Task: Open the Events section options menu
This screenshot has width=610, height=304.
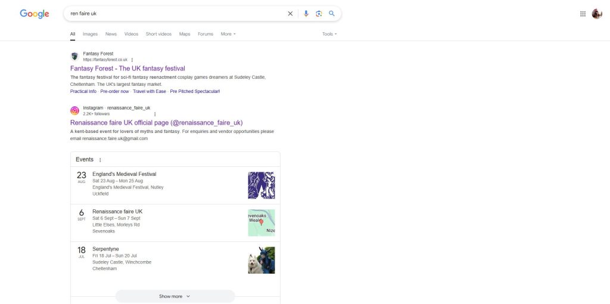Action: pos(100,160)
